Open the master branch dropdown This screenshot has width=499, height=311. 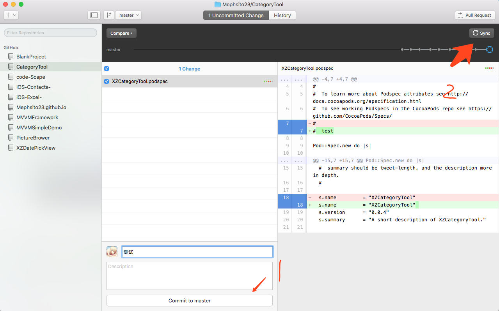coord(128,15)
